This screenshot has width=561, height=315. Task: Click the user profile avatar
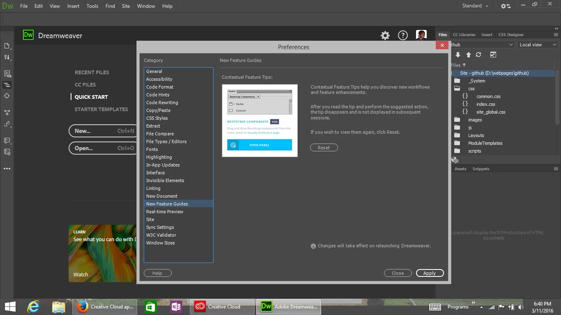coord(421,35)
